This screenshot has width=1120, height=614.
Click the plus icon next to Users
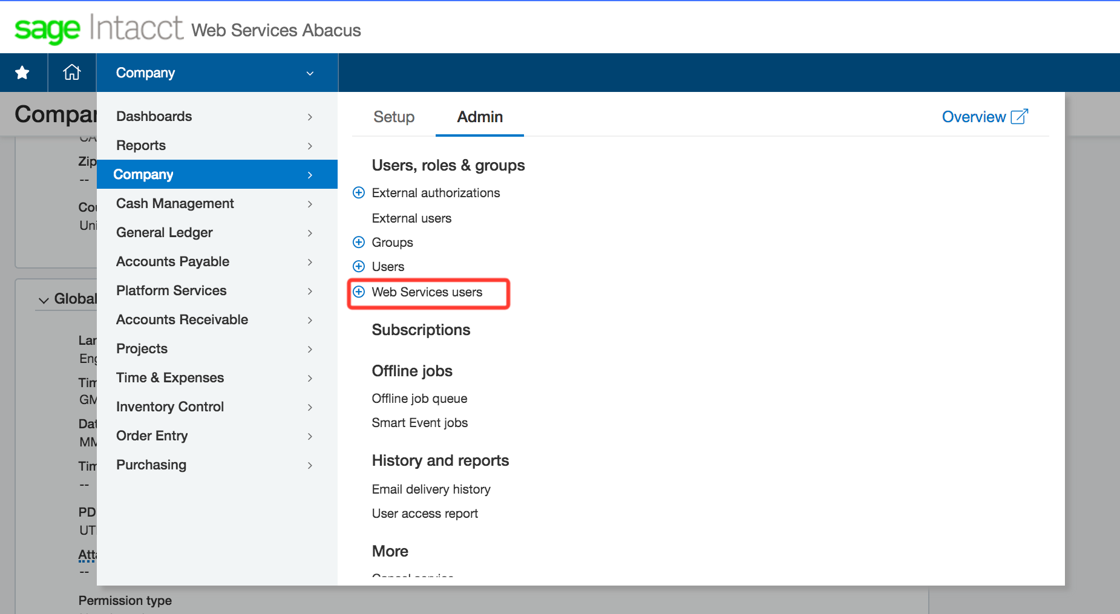coord(359,266)
